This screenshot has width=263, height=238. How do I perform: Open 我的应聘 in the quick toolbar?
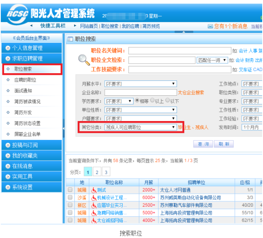pyautogui.click(x=130, y=26)
